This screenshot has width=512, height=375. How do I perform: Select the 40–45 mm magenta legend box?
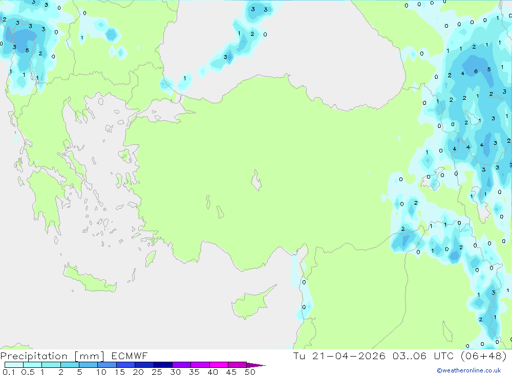click(219, 365)
